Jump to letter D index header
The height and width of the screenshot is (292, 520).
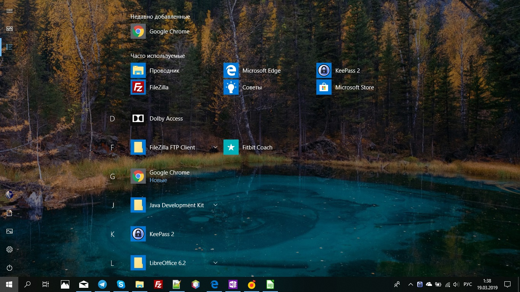pyautogui.click(x=112, y=119)
